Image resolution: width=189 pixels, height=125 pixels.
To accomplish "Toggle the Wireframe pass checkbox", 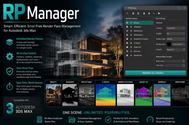I will click(127, 56).
